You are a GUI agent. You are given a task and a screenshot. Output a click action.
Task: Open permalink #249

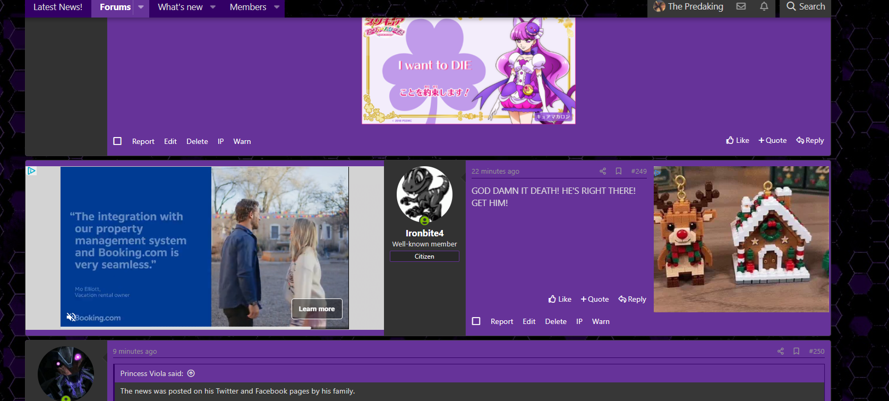coord(639,171)
